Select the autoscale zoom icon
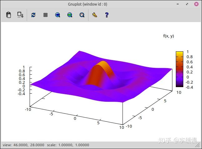This screenshot has width=202, height=149. (x=82, y=15)
